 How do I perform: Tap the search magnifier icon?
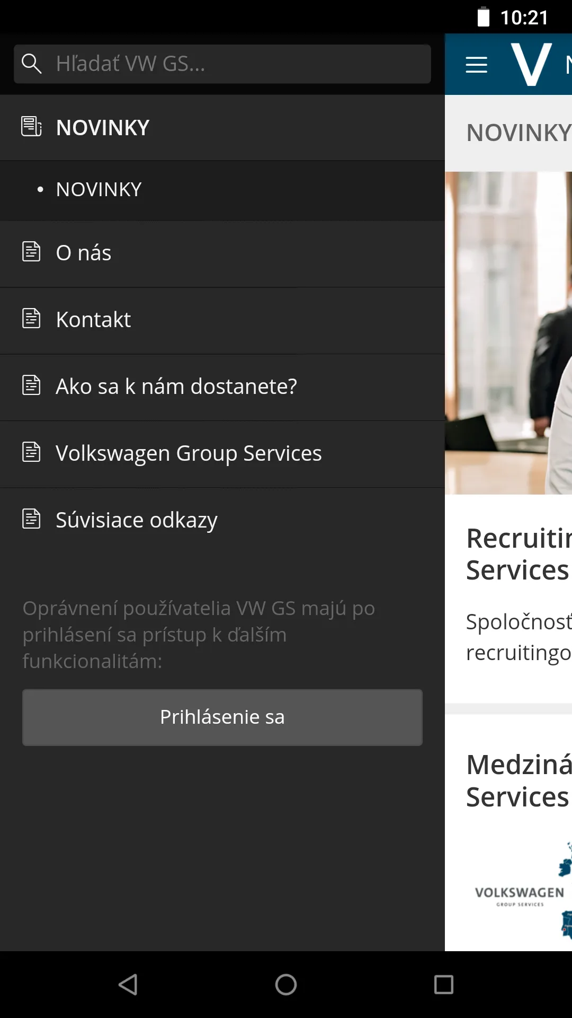[x=31, y=64]
